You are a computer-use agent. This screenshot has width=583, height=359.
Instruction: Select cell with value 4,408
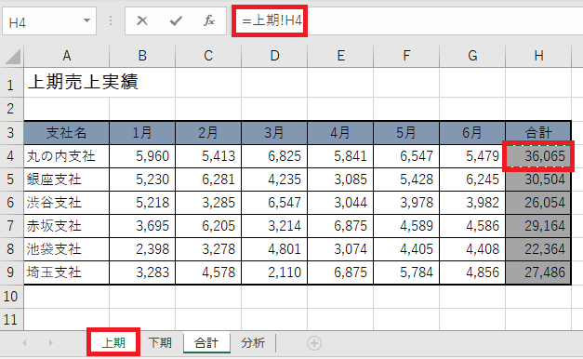coord(472,249)
